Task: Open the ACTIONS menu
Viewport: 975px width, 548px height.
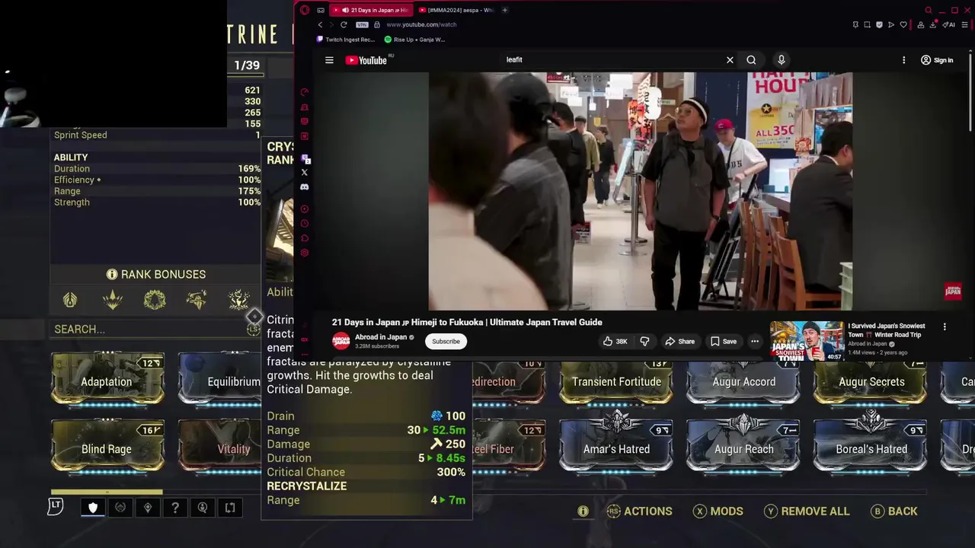Action: 639,511
